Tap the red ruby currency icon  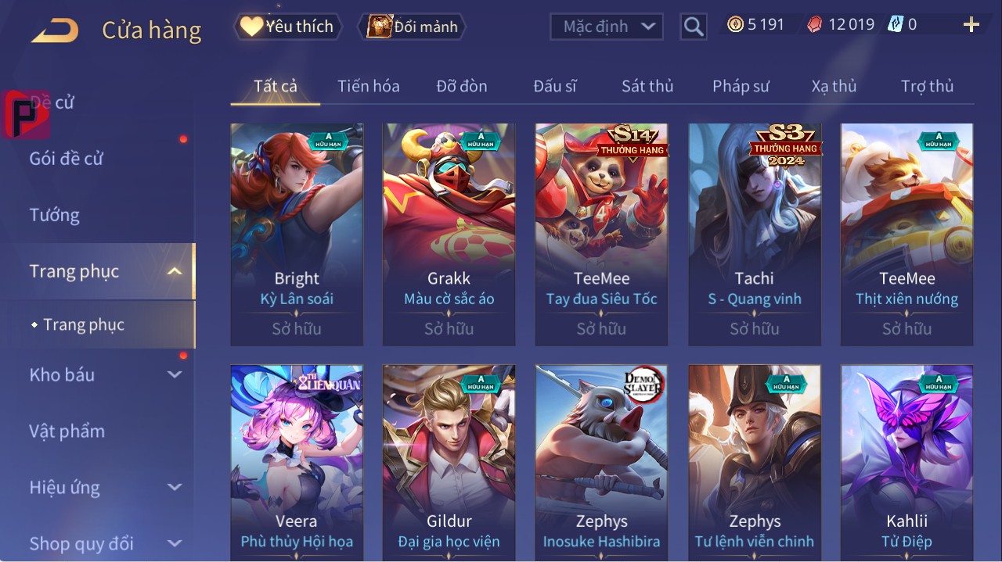pyautogui.click(x=815, y=24)
